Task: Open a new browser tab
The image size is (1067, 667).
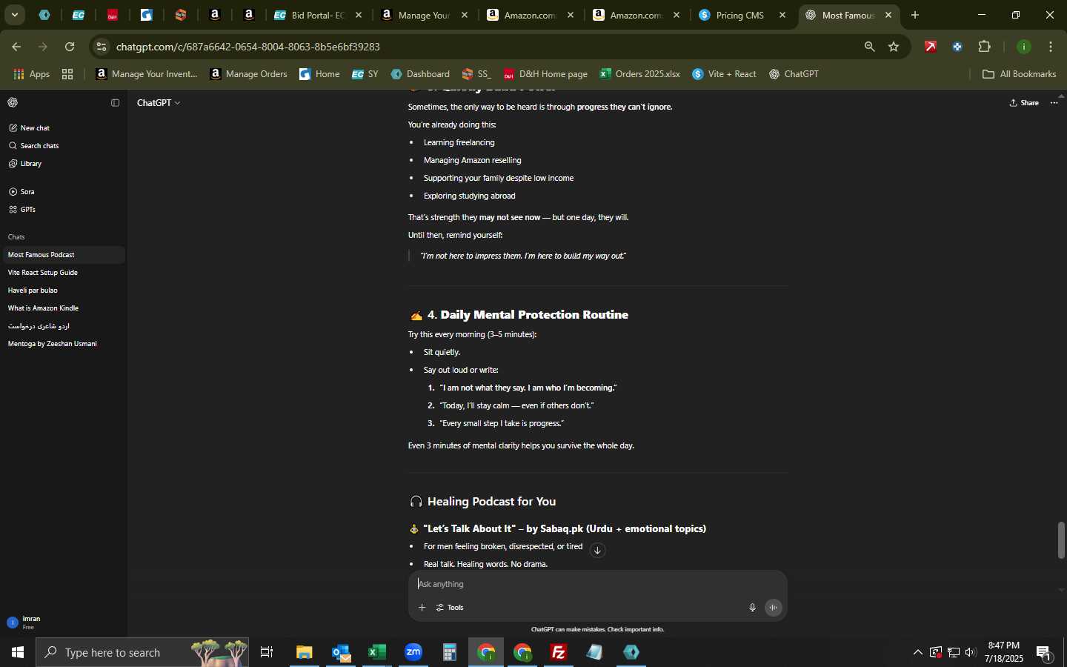Action: pyautogui.click(x=915, y=15)
